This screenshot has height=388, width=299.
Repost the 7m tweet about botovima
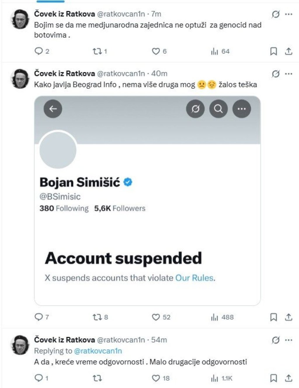[97, 51]
